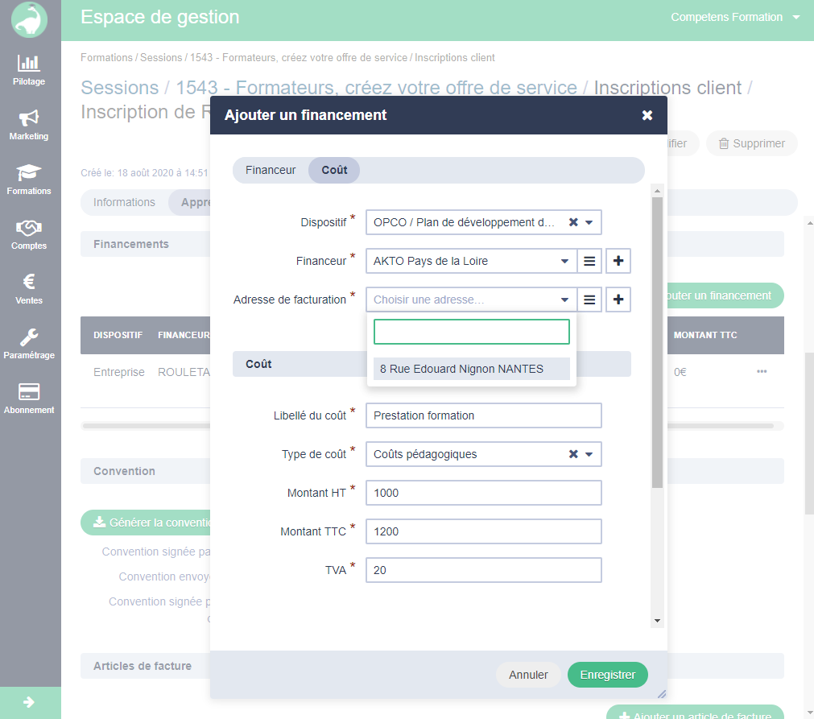
Task: Click the Annuler button
Action: click(528, 675)
